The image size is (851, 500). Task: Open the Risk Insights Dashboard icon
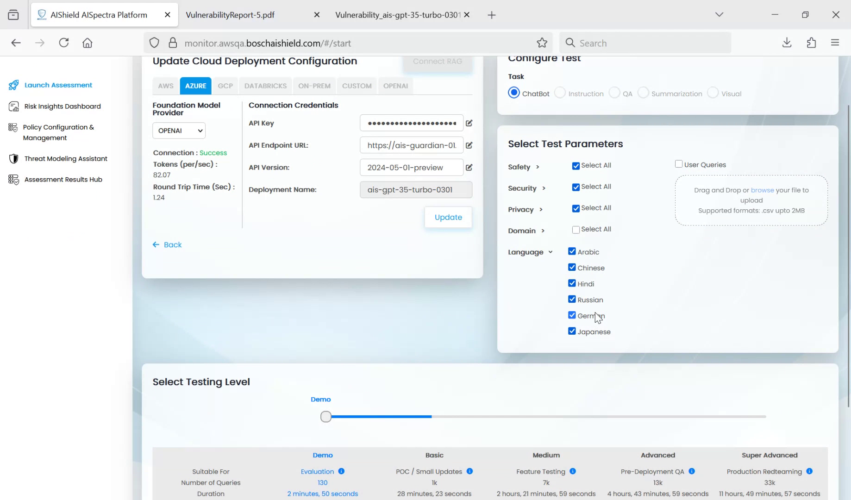(13, 106)
